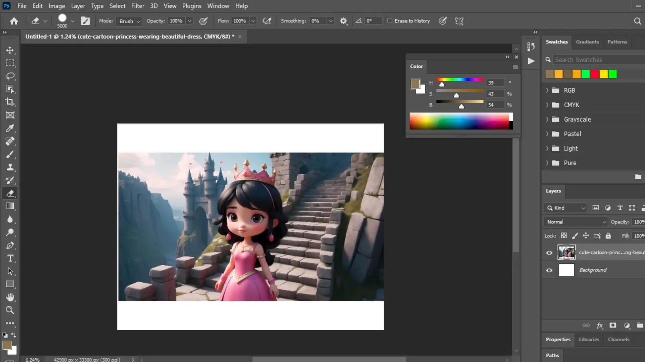Screen dimensions: 645x362
Task: Select the Pen tool
Action: 10,245
